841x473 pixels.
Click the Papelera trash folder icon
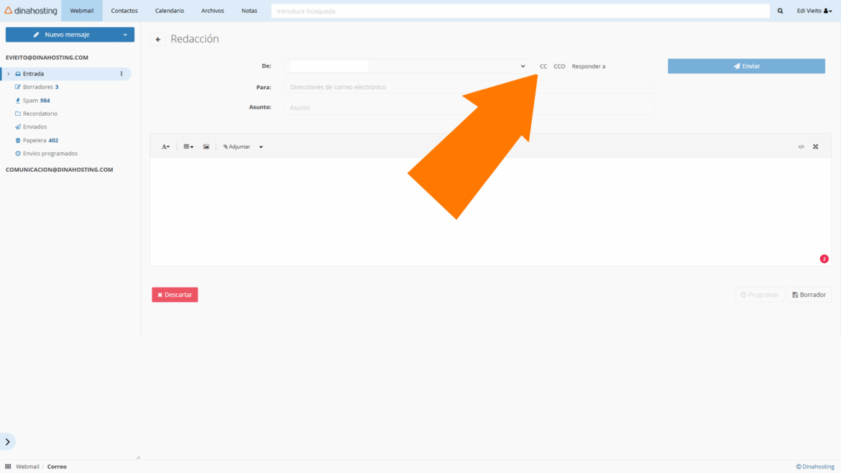pyautogui.click(x=17, y=139)
